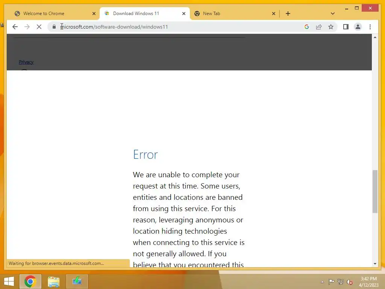Image resolution: width=385 pixels, height=289 pixels.
Task: Open File Explorer from the taskbar
Action: 53,281
